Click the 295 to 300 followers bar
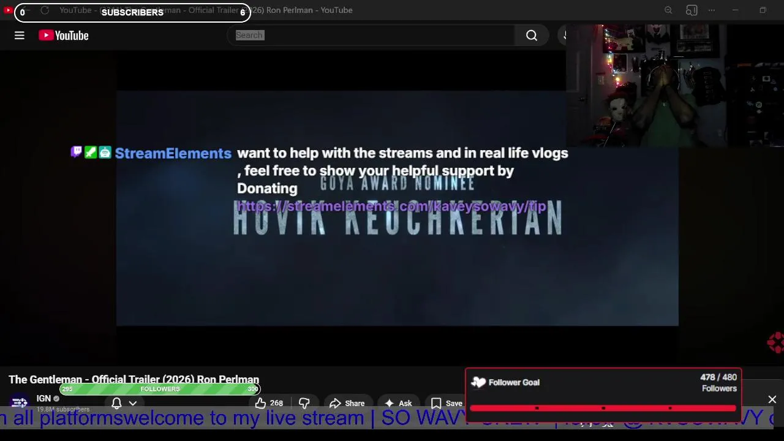The width and height of the screenshot is (784, 441). [x=160, y=389]
